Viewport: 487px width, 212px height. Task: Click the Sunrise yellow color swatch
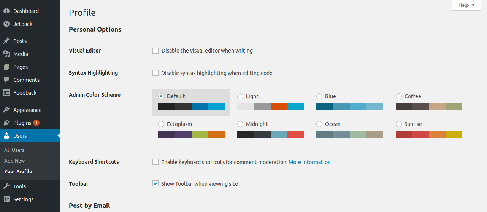pos(454,134)
